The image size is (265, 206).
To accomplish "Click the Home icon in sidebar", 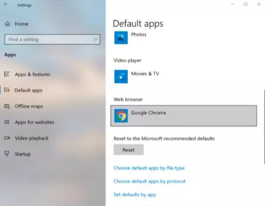I will 7,24.
